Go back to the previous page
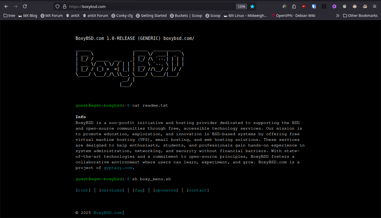Screen dimensions: 381x218 pos(6,6)
